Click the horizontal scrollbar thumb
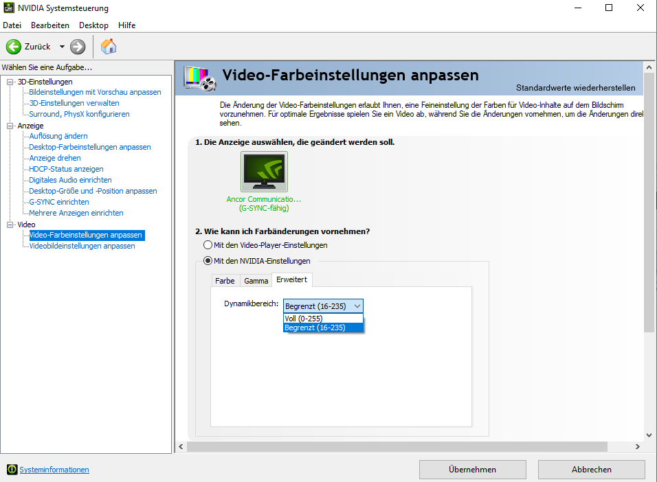Screen dimensions: 657x482 click(397, 447)
